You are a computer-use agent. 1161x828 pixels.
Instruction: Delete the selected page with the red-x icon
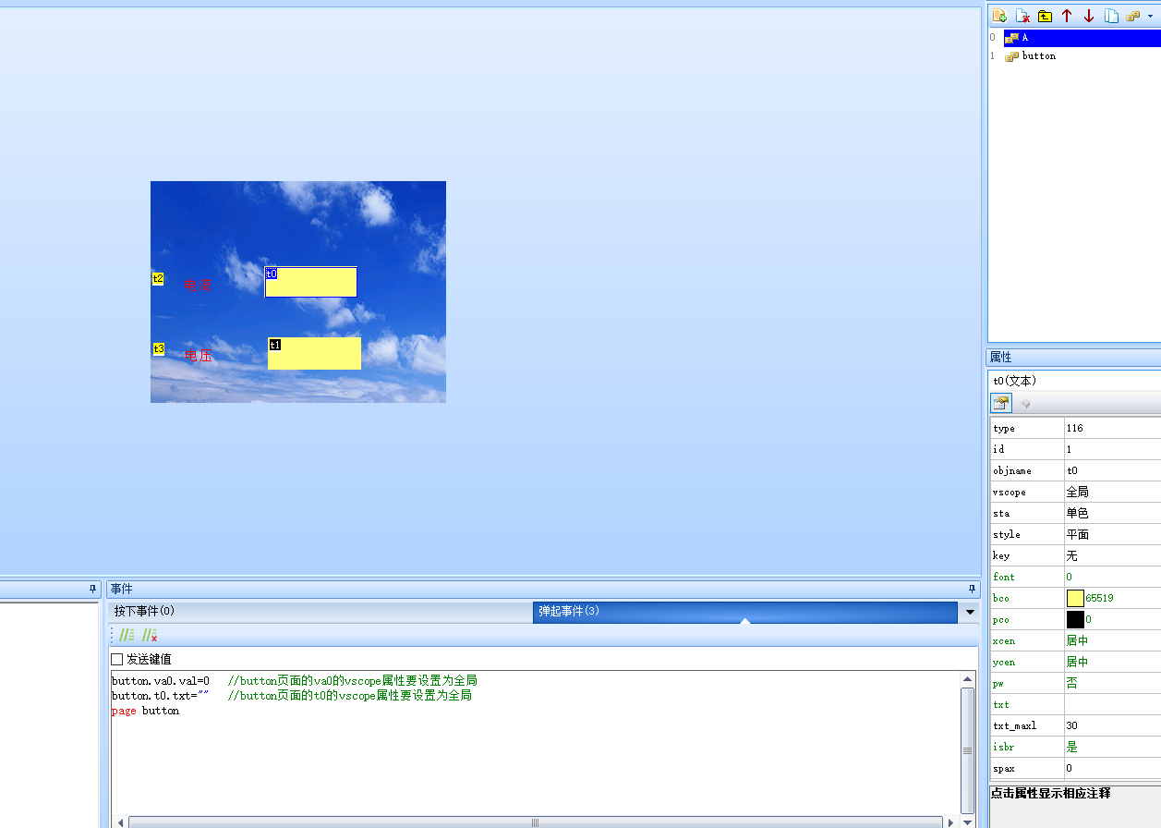[1022, 16]
